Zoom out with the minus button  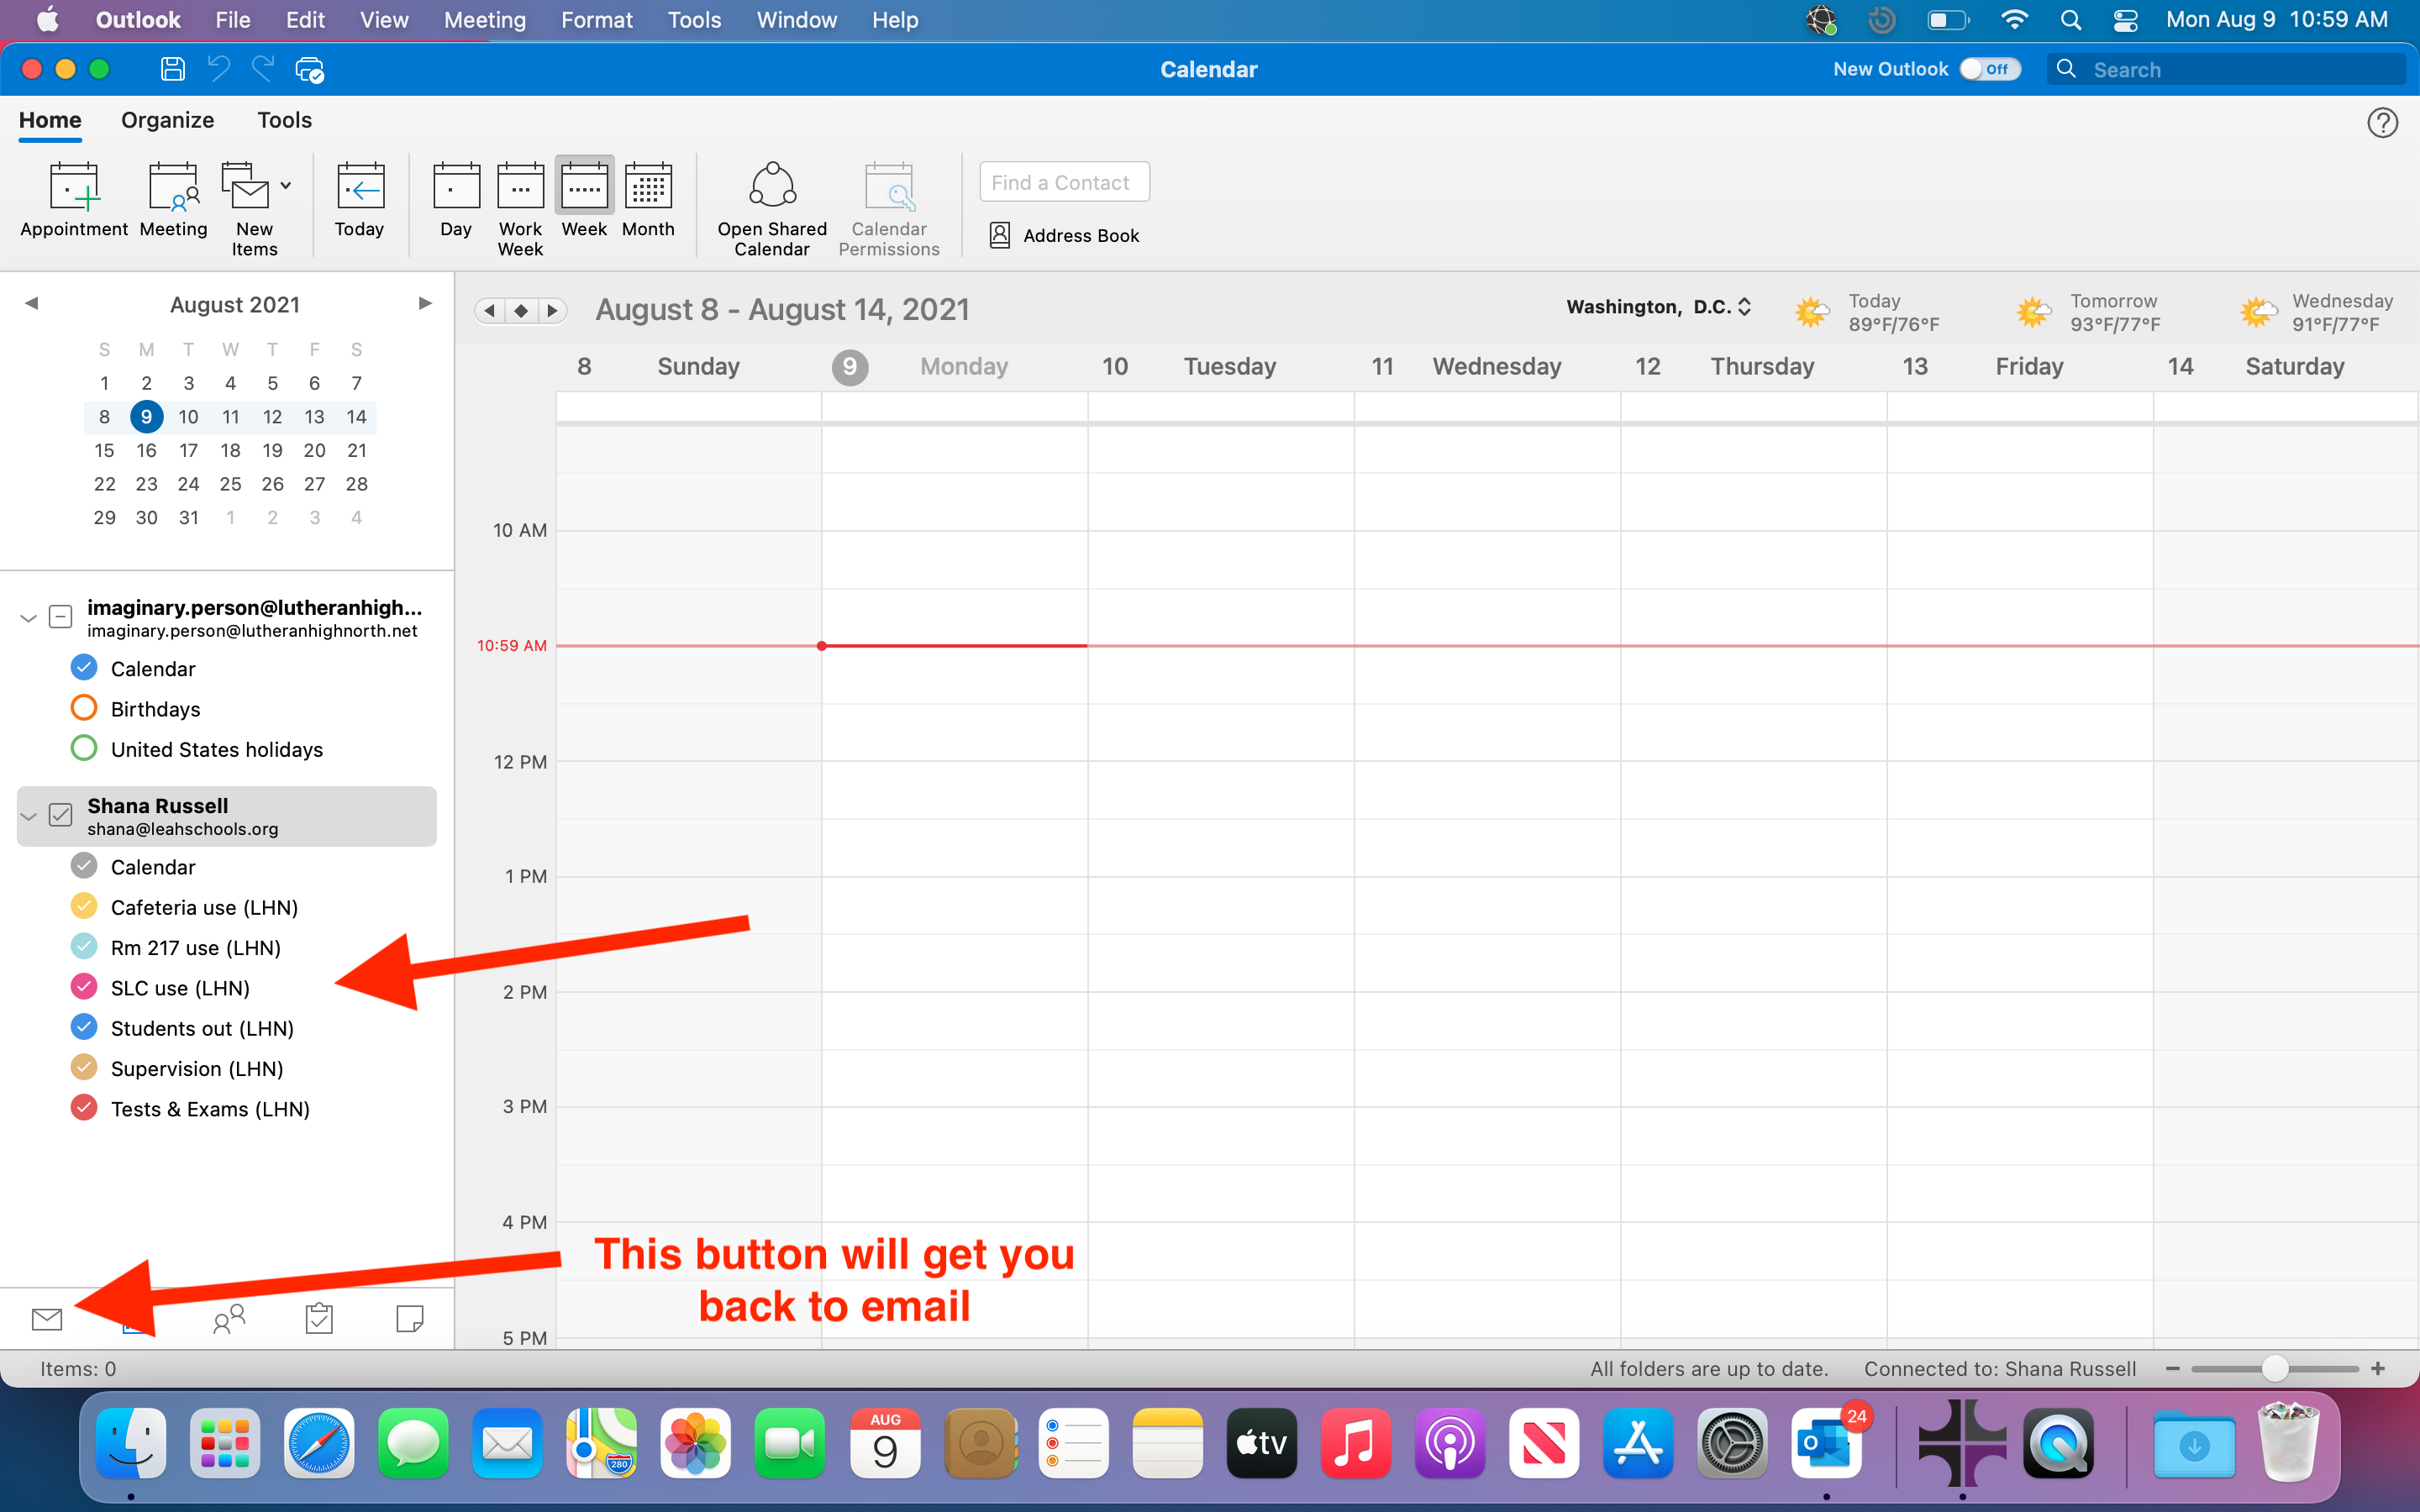point(2172,1368)
